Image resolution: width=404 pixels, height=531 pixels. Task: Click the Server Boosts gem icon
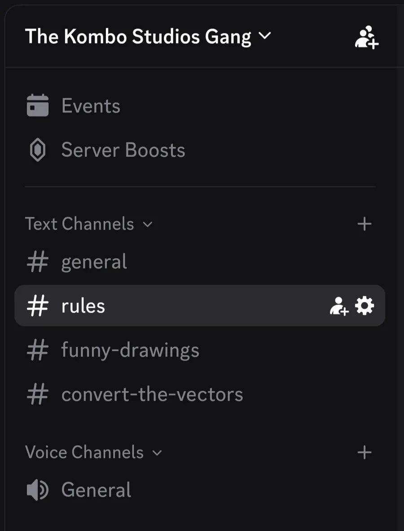coord(38,150)
